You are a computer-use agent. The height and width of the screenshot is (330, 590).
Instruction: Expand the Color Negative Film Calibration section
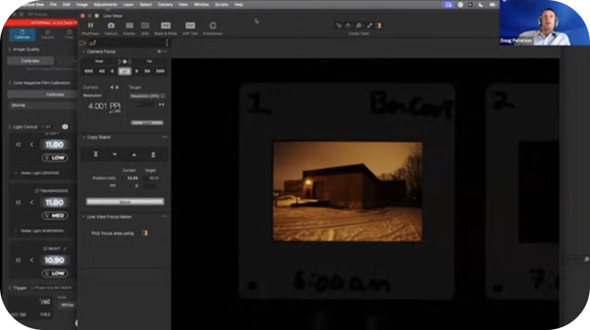(11, 83)
